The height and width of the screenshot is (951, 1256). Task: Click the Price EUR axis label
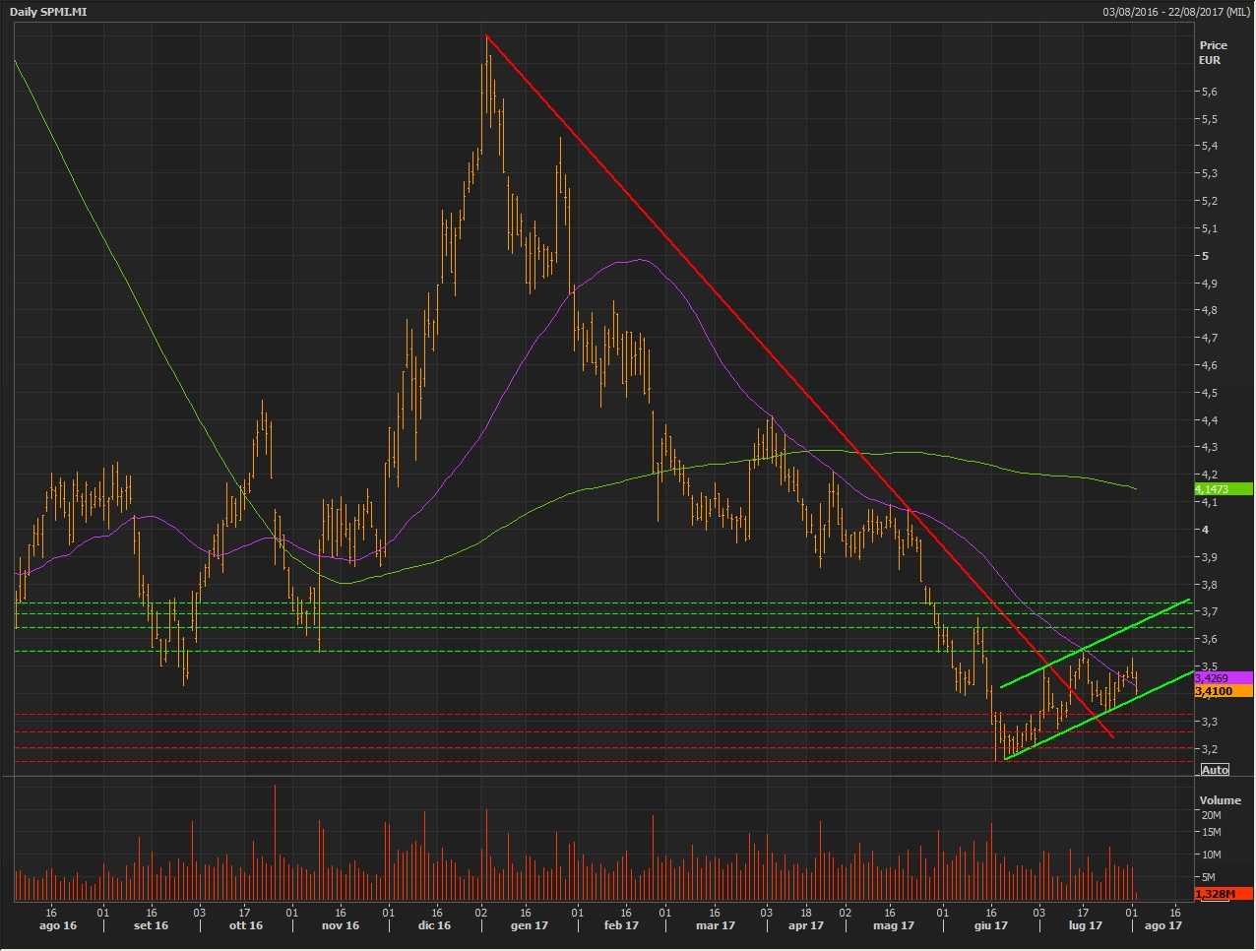[x=1213, y=53]
